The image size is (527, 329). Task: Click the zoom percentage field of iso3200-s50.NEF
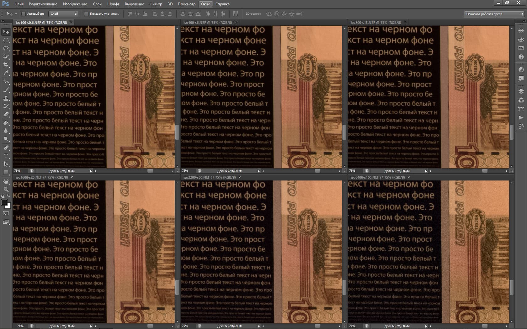[187, 326]
